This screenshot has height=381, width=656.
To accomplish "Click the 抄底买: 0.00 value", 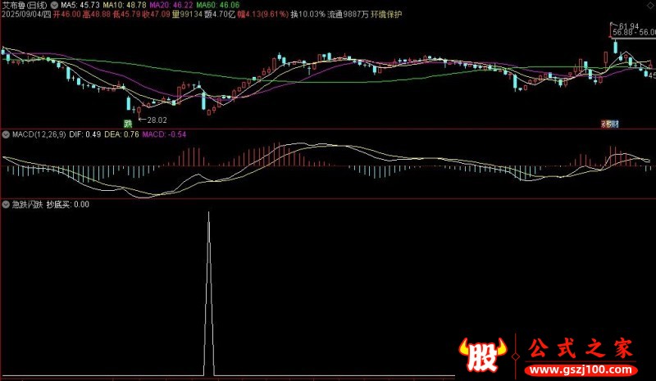I will [x=68, y=205].
